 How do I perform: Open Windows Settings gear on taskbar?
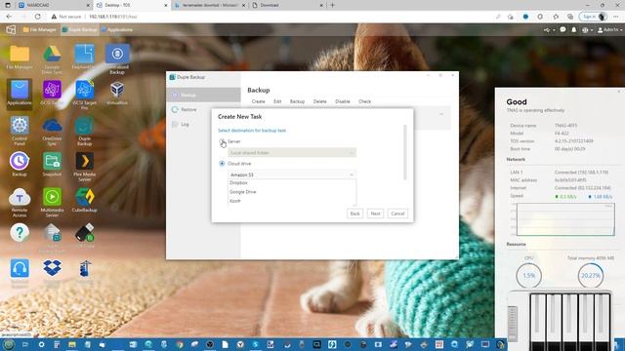[41, 344]
